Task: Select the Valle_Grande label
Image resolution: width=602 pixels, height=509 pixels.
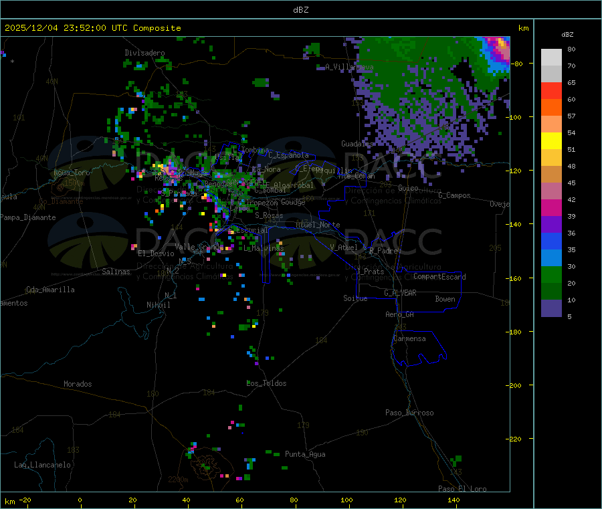Action: coord(199,246)
